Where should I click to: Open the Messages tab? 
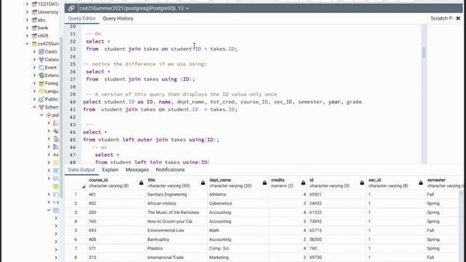pos(137,170)
